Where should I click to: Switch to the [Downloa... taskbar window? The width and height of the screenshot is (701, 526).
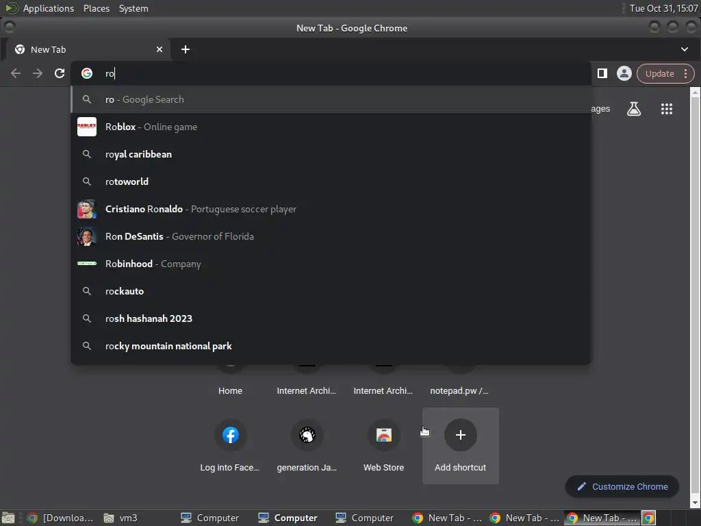60,518
